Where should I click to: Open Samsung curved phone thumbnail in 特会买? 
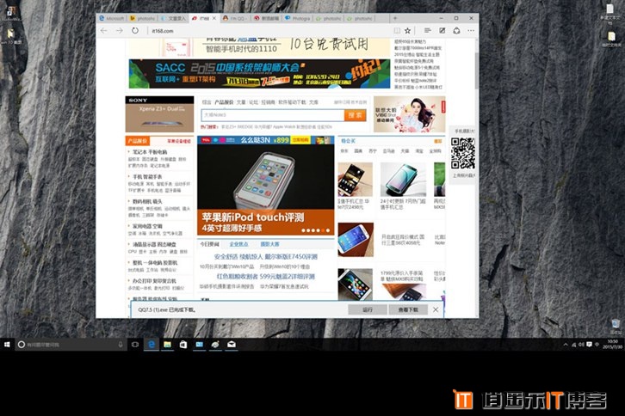(403, 180)
